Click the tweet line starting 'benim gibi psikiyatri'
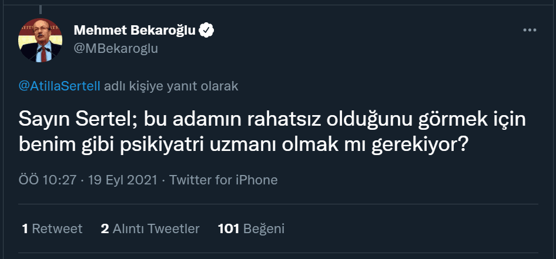The width and height of the screenshot is (556, 259). [x=243, y=144]
